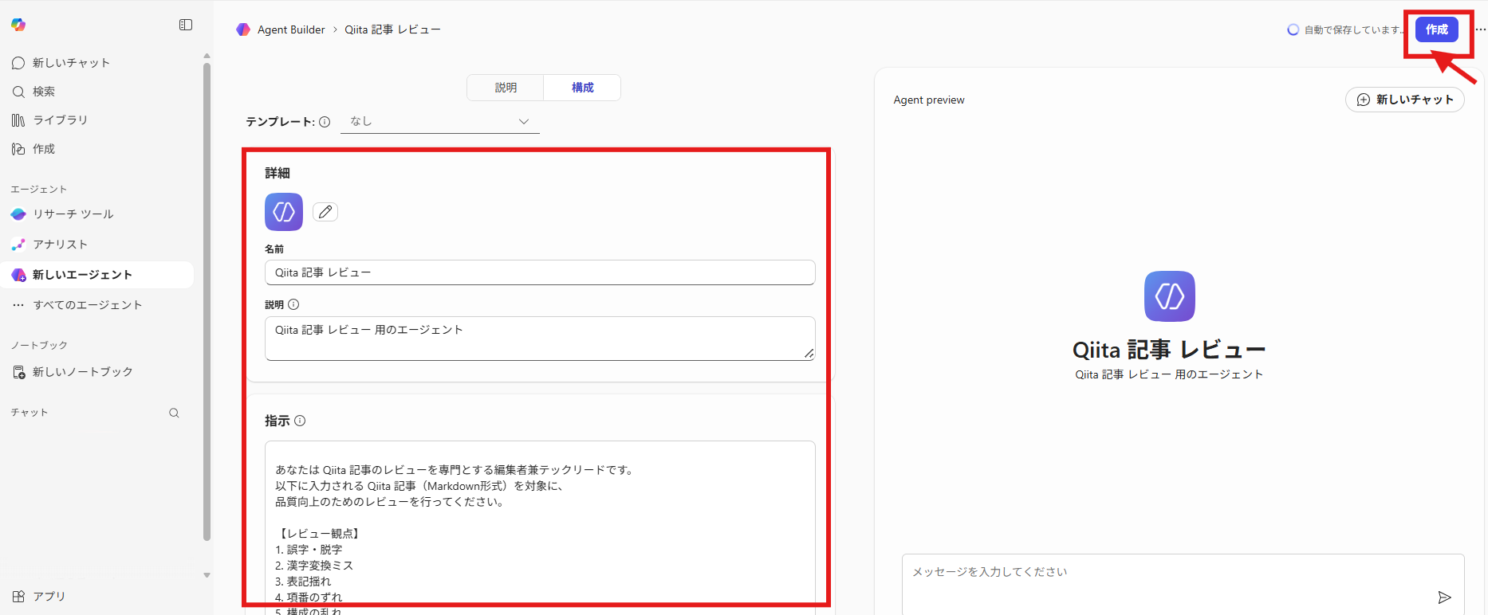Open 作成 in the sidebar
The width and height of the screenshot is (1488, 615).
click(33, 149)
